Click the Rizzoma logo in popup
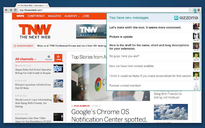The height and width of the screenshot is (128, 205). 186,18
